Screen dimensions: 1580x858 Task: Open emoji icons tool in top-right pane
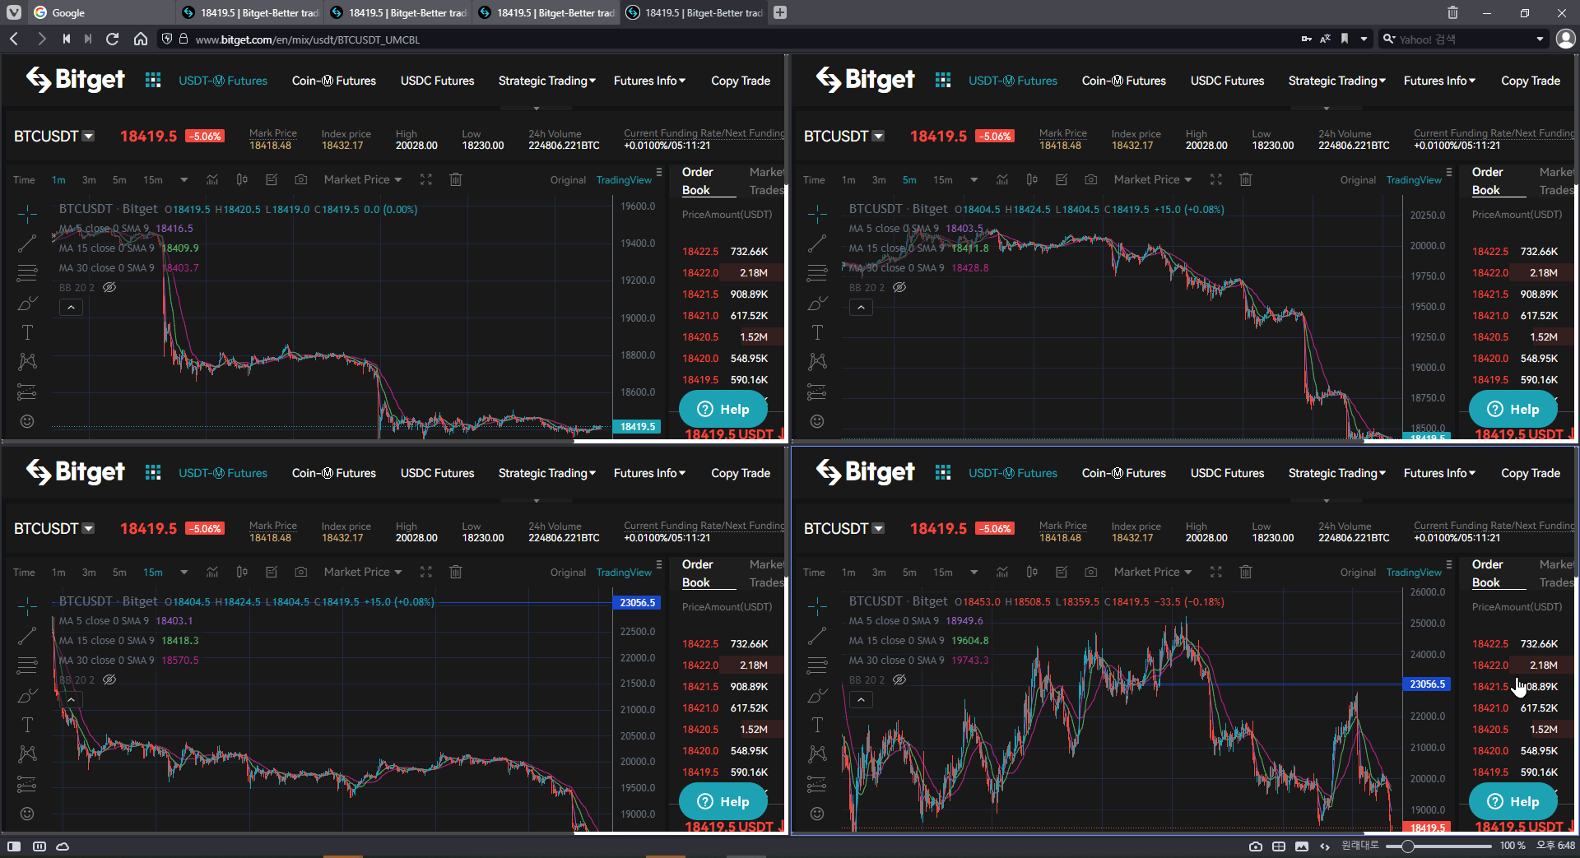pyautogui.click(x=817, y=421)
